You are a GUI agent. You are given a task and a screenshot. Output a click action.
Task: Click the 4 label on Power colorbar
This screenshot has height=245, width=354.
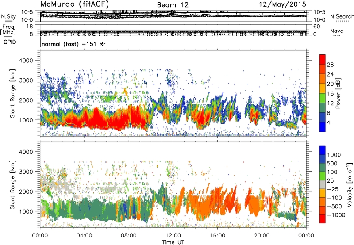pyautogui.click(x=329, y=122)
